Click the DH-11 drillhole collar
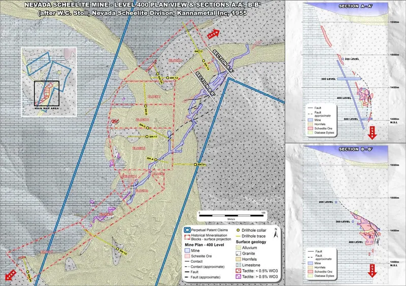 [x=147, y=136]
